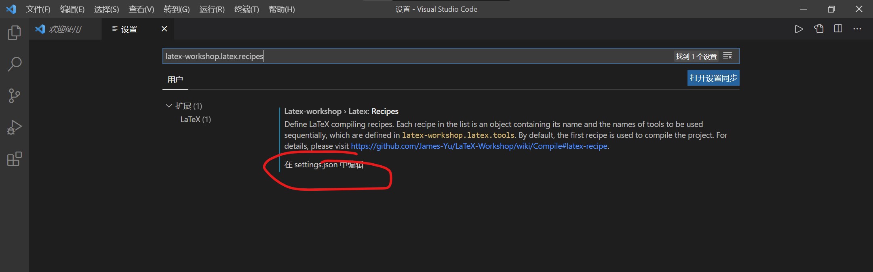The width and height of the screenshot is (873, 272).
Task: Click the 打开设置同步 button
Action: 713,78
